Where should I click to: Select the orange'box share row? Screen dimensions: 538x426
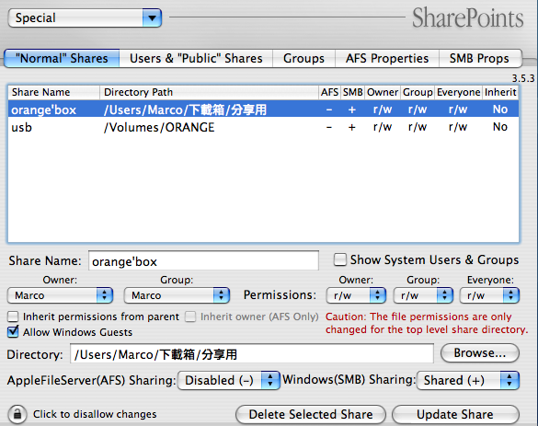[263, 109]
